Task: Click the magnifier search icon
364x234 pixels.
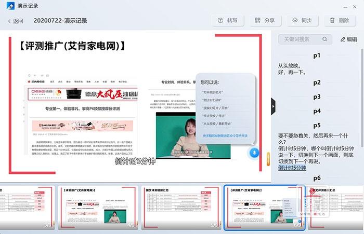Action: 324,39
